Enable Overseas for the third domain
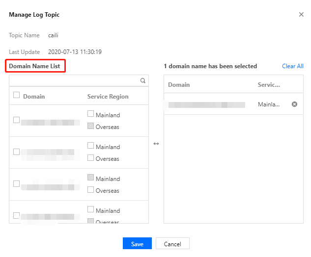Screen dimensions: 311x257 (x=91, y=190)
